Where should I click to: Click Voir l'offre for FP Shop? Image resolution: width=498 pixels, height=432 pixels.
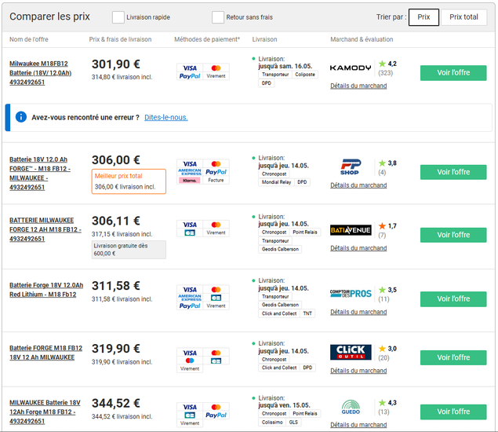tap(453, 172)
